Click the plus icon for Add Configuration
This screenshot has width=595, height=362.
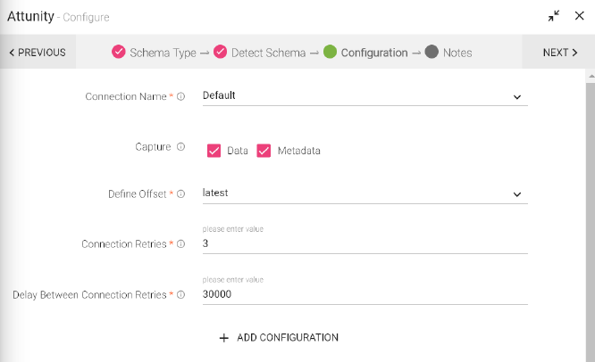point(224,338)
